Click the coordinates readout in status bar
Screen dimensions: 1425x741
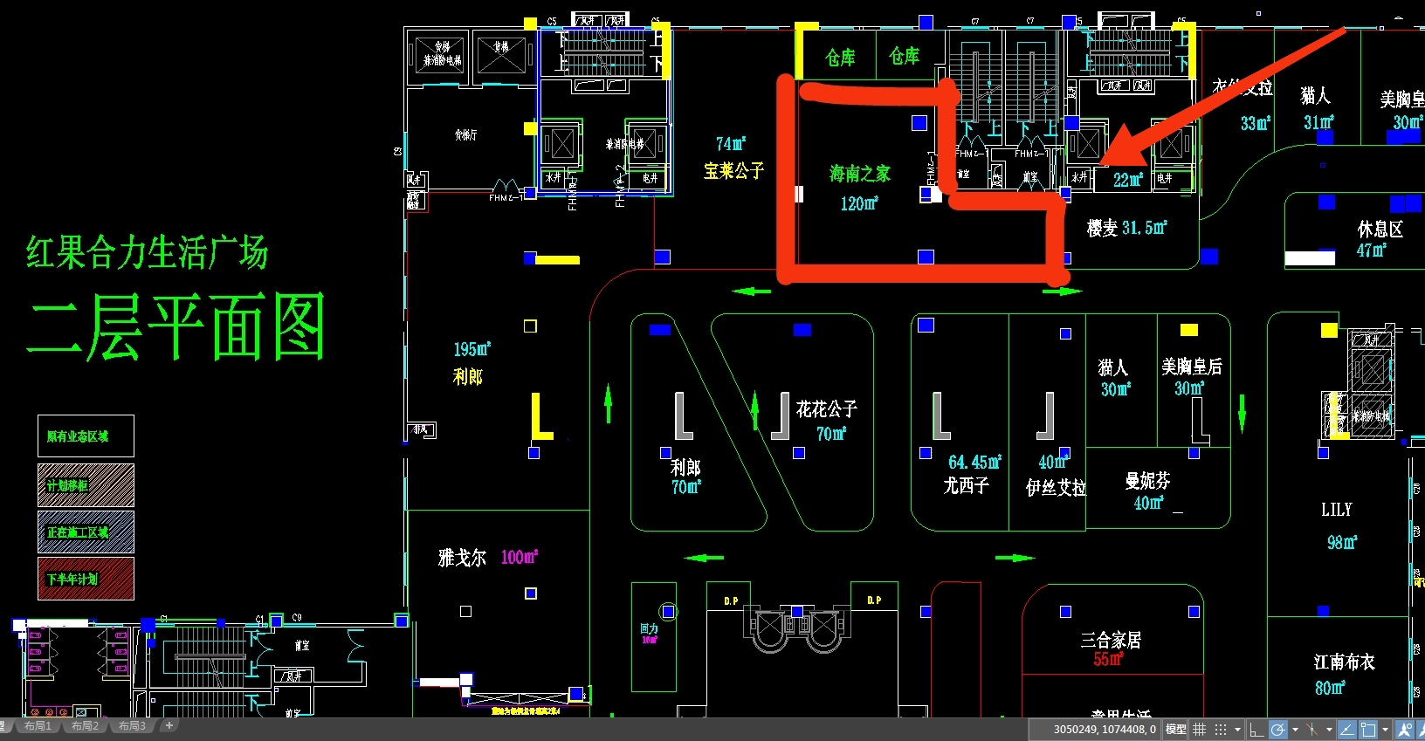click(x=1104, y=730)
